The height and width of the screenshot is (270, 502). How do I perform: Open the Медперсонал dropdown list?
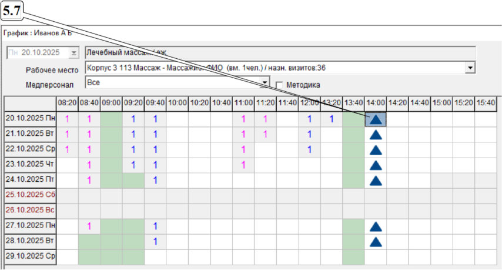[x=265, y=82]
